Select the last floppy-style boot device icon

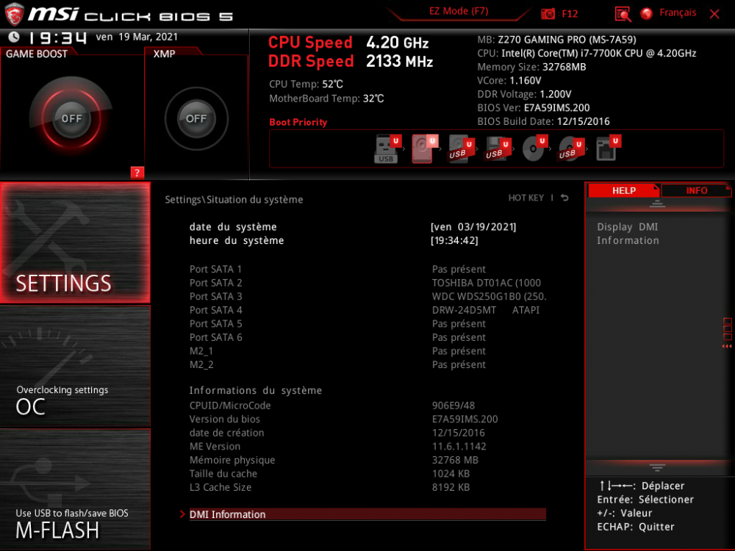608,149
